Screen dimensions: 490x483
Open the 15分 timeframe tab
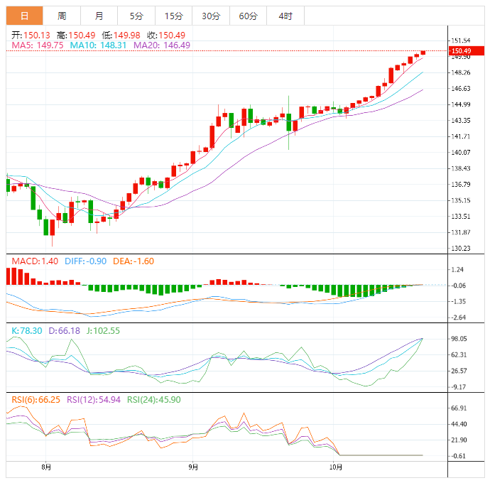[x=173, y=16]
